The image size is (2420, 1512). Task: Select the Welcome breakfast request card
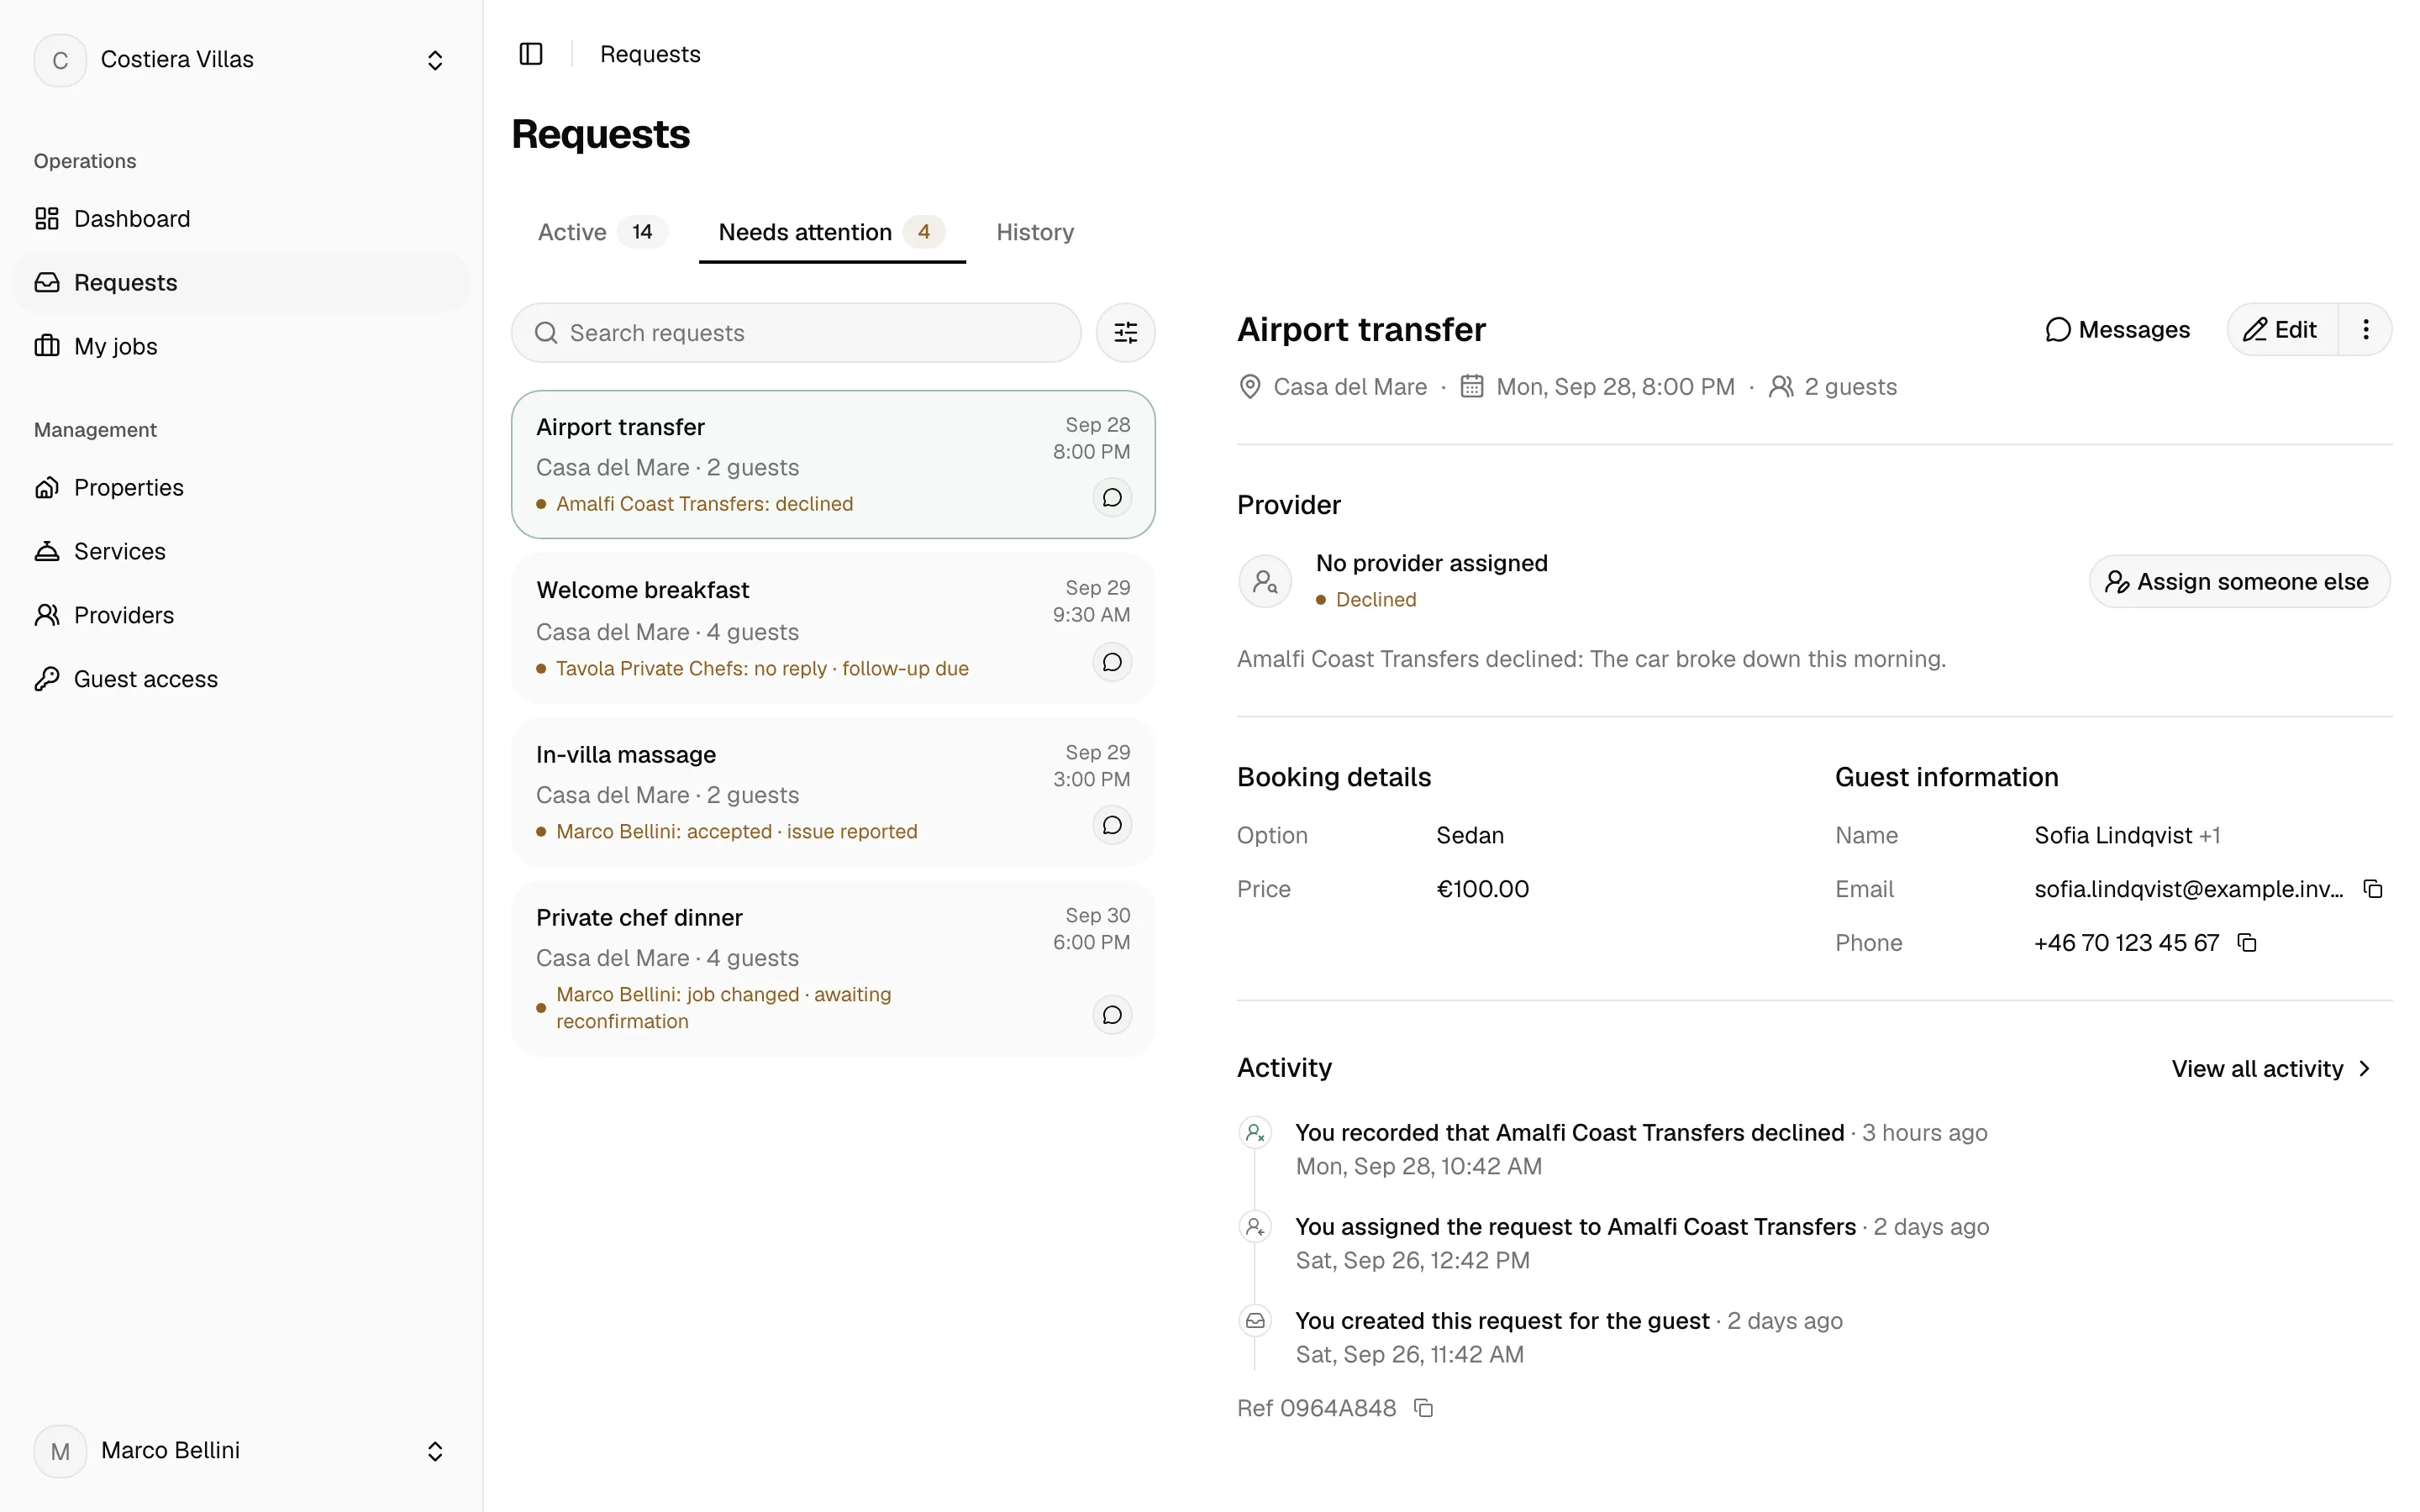pos(833,628)
